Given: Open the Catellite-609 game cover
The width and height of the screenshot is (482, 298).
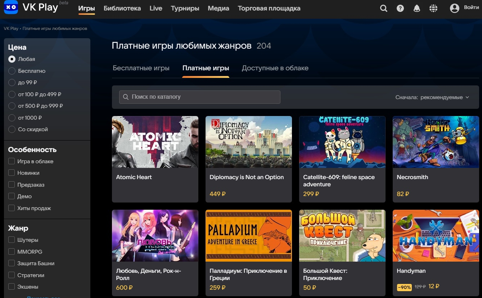Looking at the screenshot, I should pos(342,142).
